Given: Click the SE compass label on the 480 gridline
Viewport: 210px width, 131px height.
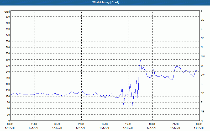Looking at the screenshot, I should [202, 20].
